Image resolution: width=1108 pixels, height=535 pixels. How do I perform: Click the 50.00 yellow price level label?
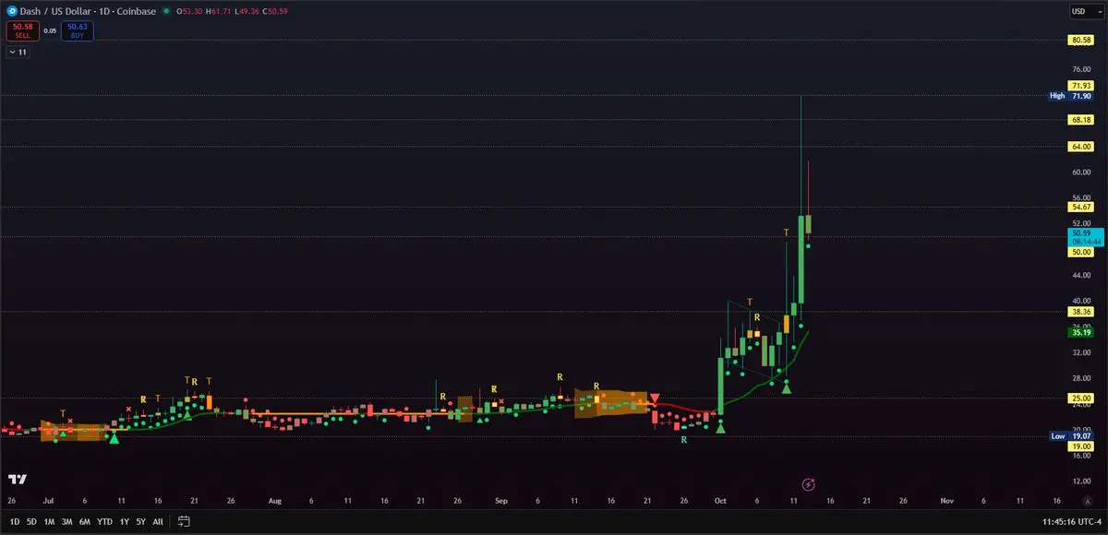pyautogui.click(x=1080, y=252)
